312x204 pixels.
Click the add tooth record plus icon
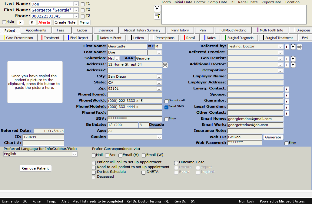click(x=157, y=8)
